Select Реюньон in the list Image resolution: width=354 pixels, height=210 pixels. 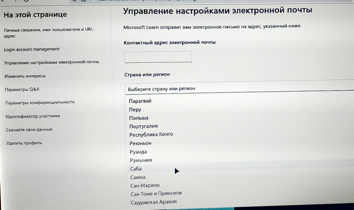click(x=140, y=143)
